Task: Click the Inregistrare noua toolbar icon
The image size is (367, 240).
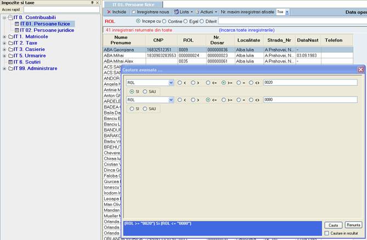Action: coord(133,12)
